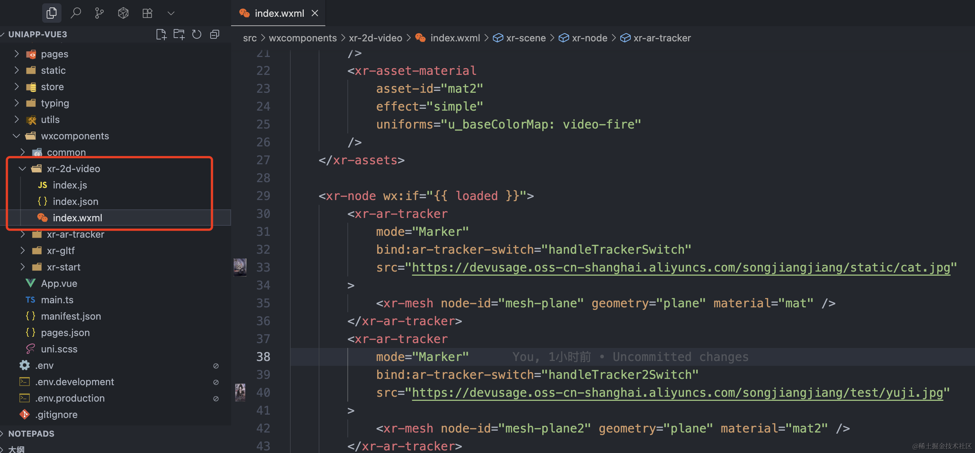Show more activity bar views chevron
The image size is (975, 453).
click(171, 13)
